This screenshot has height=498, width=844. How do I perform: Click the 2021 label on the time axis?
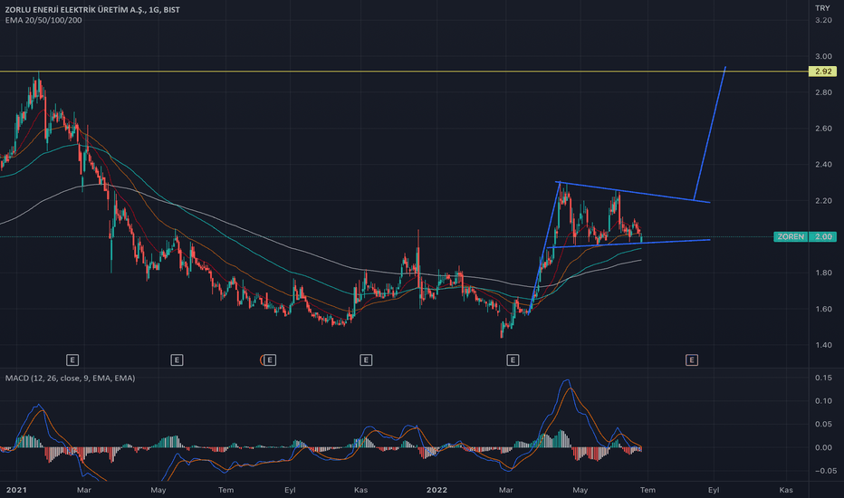pos(16,490)
